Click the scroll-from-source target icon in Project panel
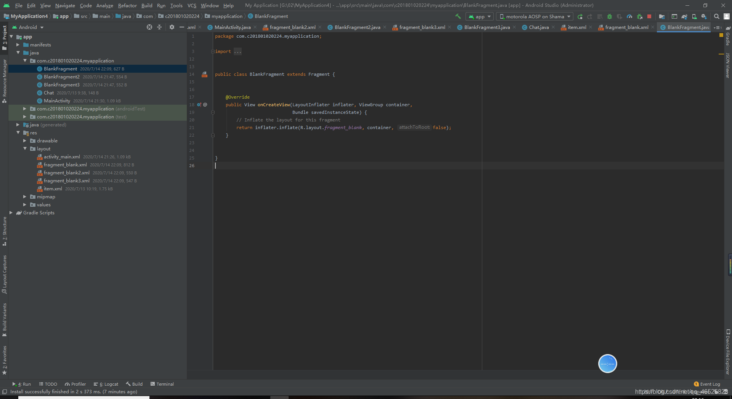Viewport: 732px width, 399px height. [149, 27]
